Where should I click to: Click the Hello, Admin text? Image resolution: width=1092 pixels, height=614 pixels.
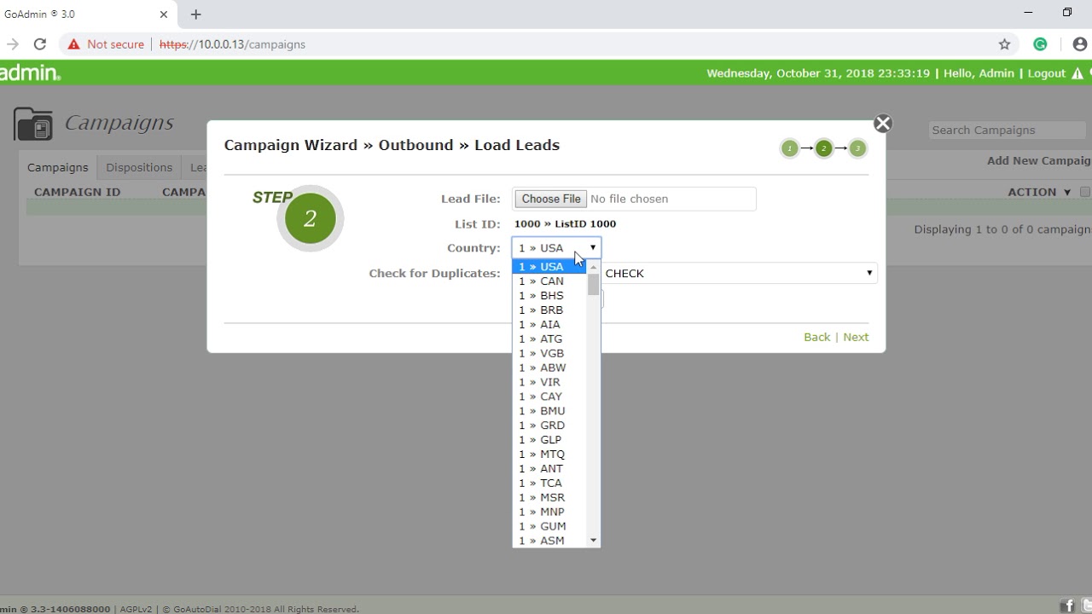(x=979, y=73)
